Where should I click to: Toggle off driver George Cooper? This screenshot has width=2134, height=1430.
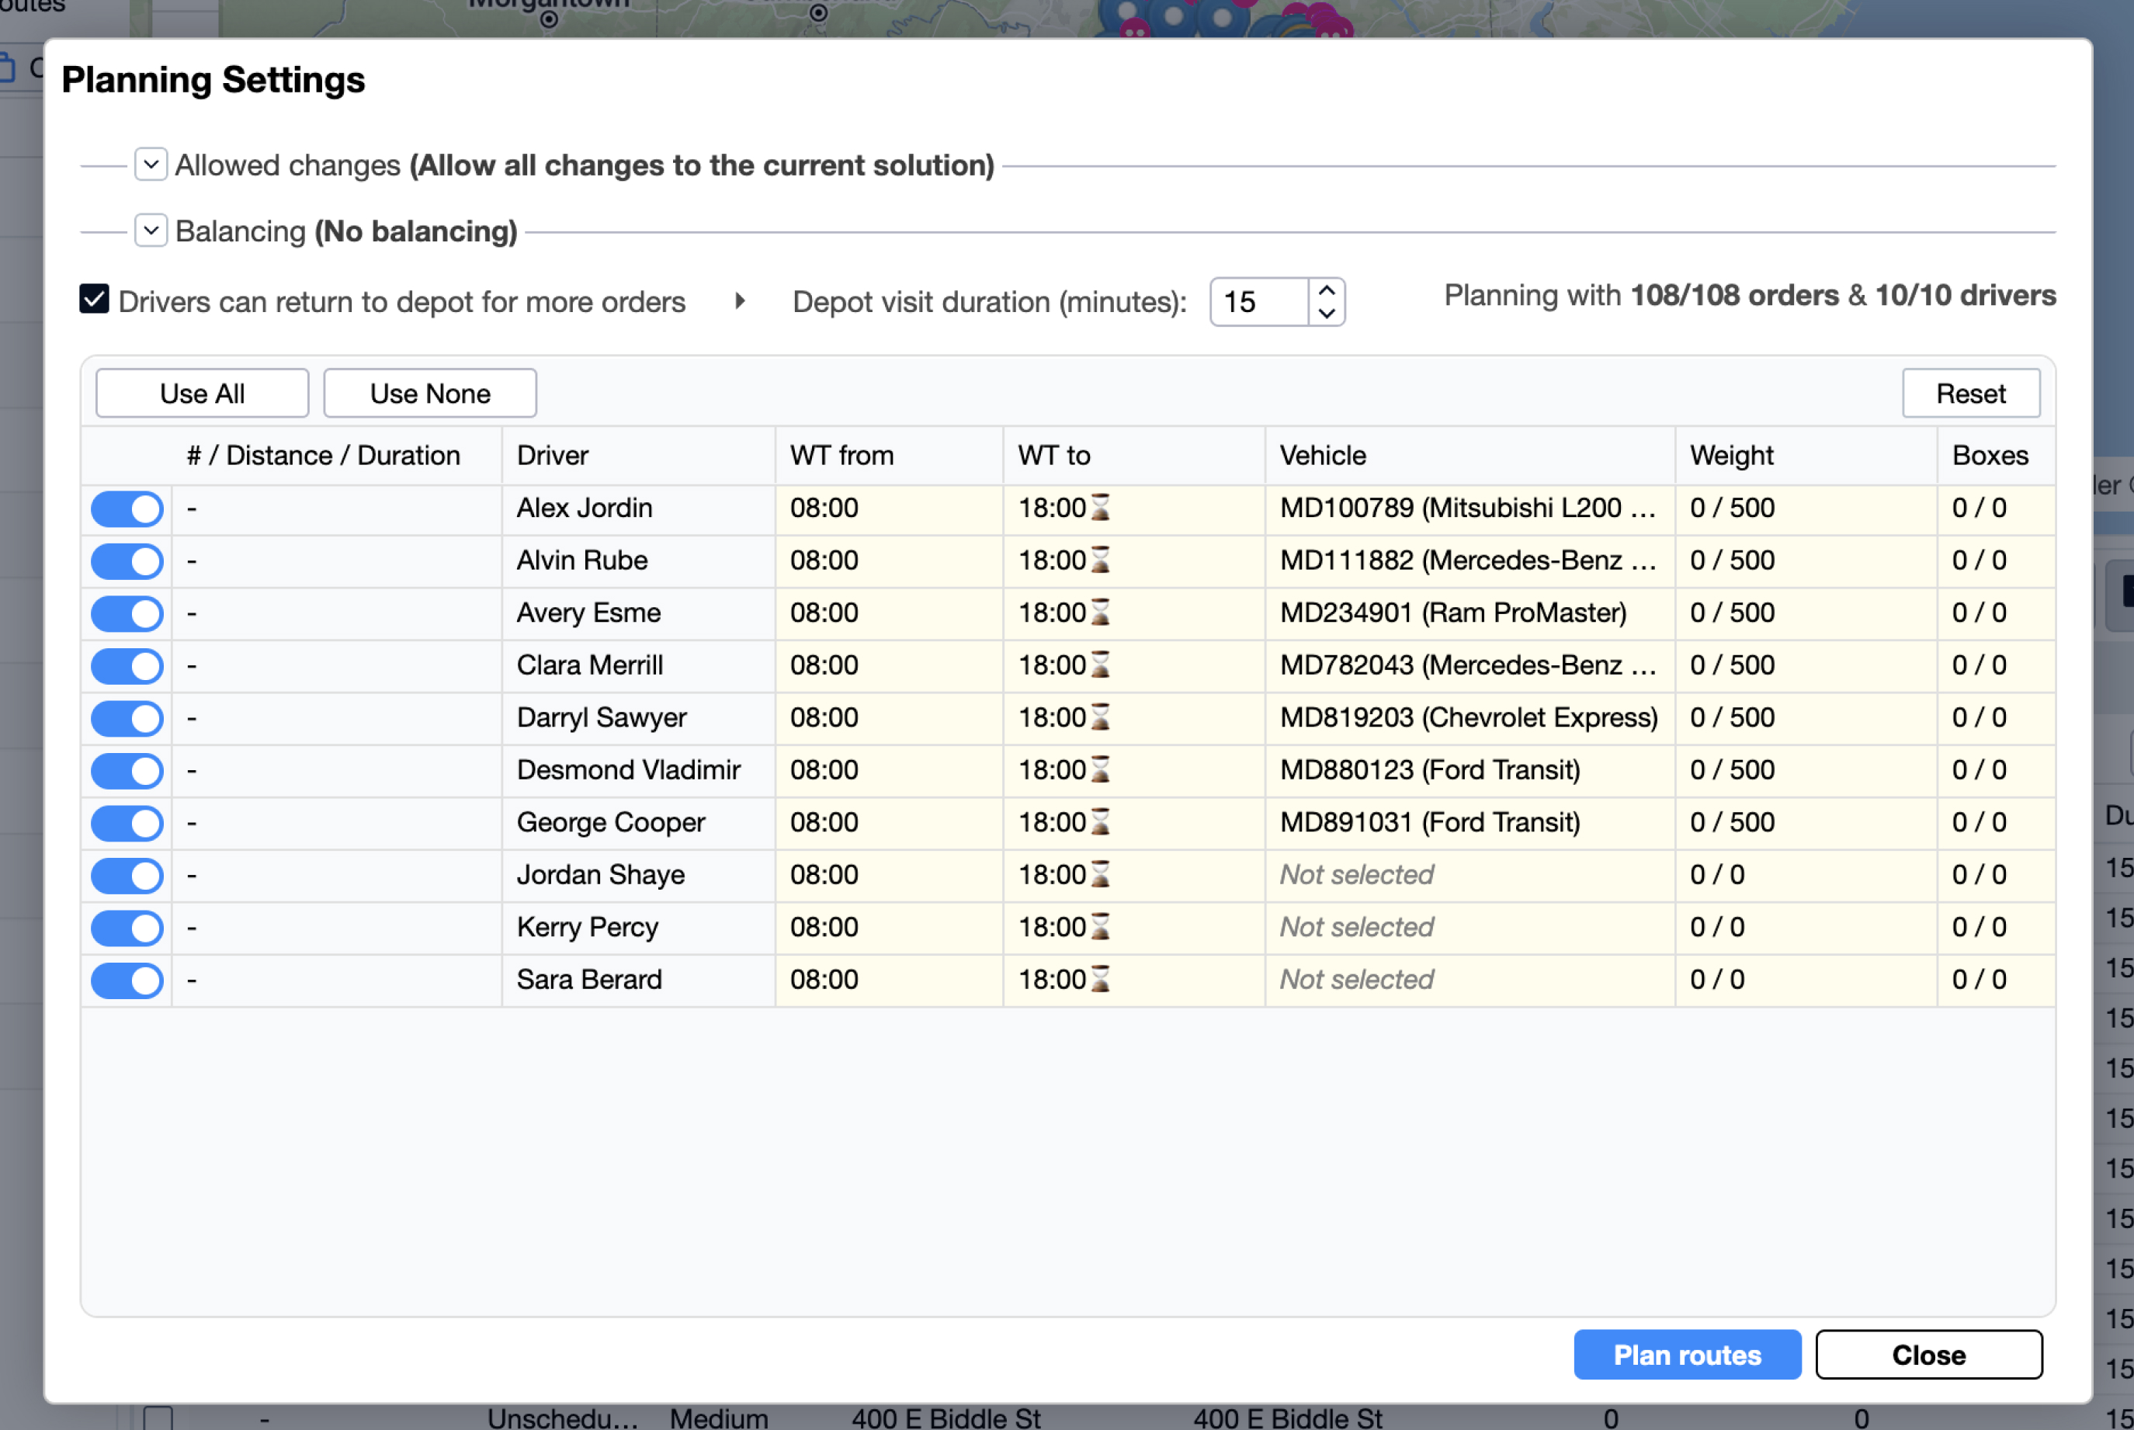click(127, 824)
